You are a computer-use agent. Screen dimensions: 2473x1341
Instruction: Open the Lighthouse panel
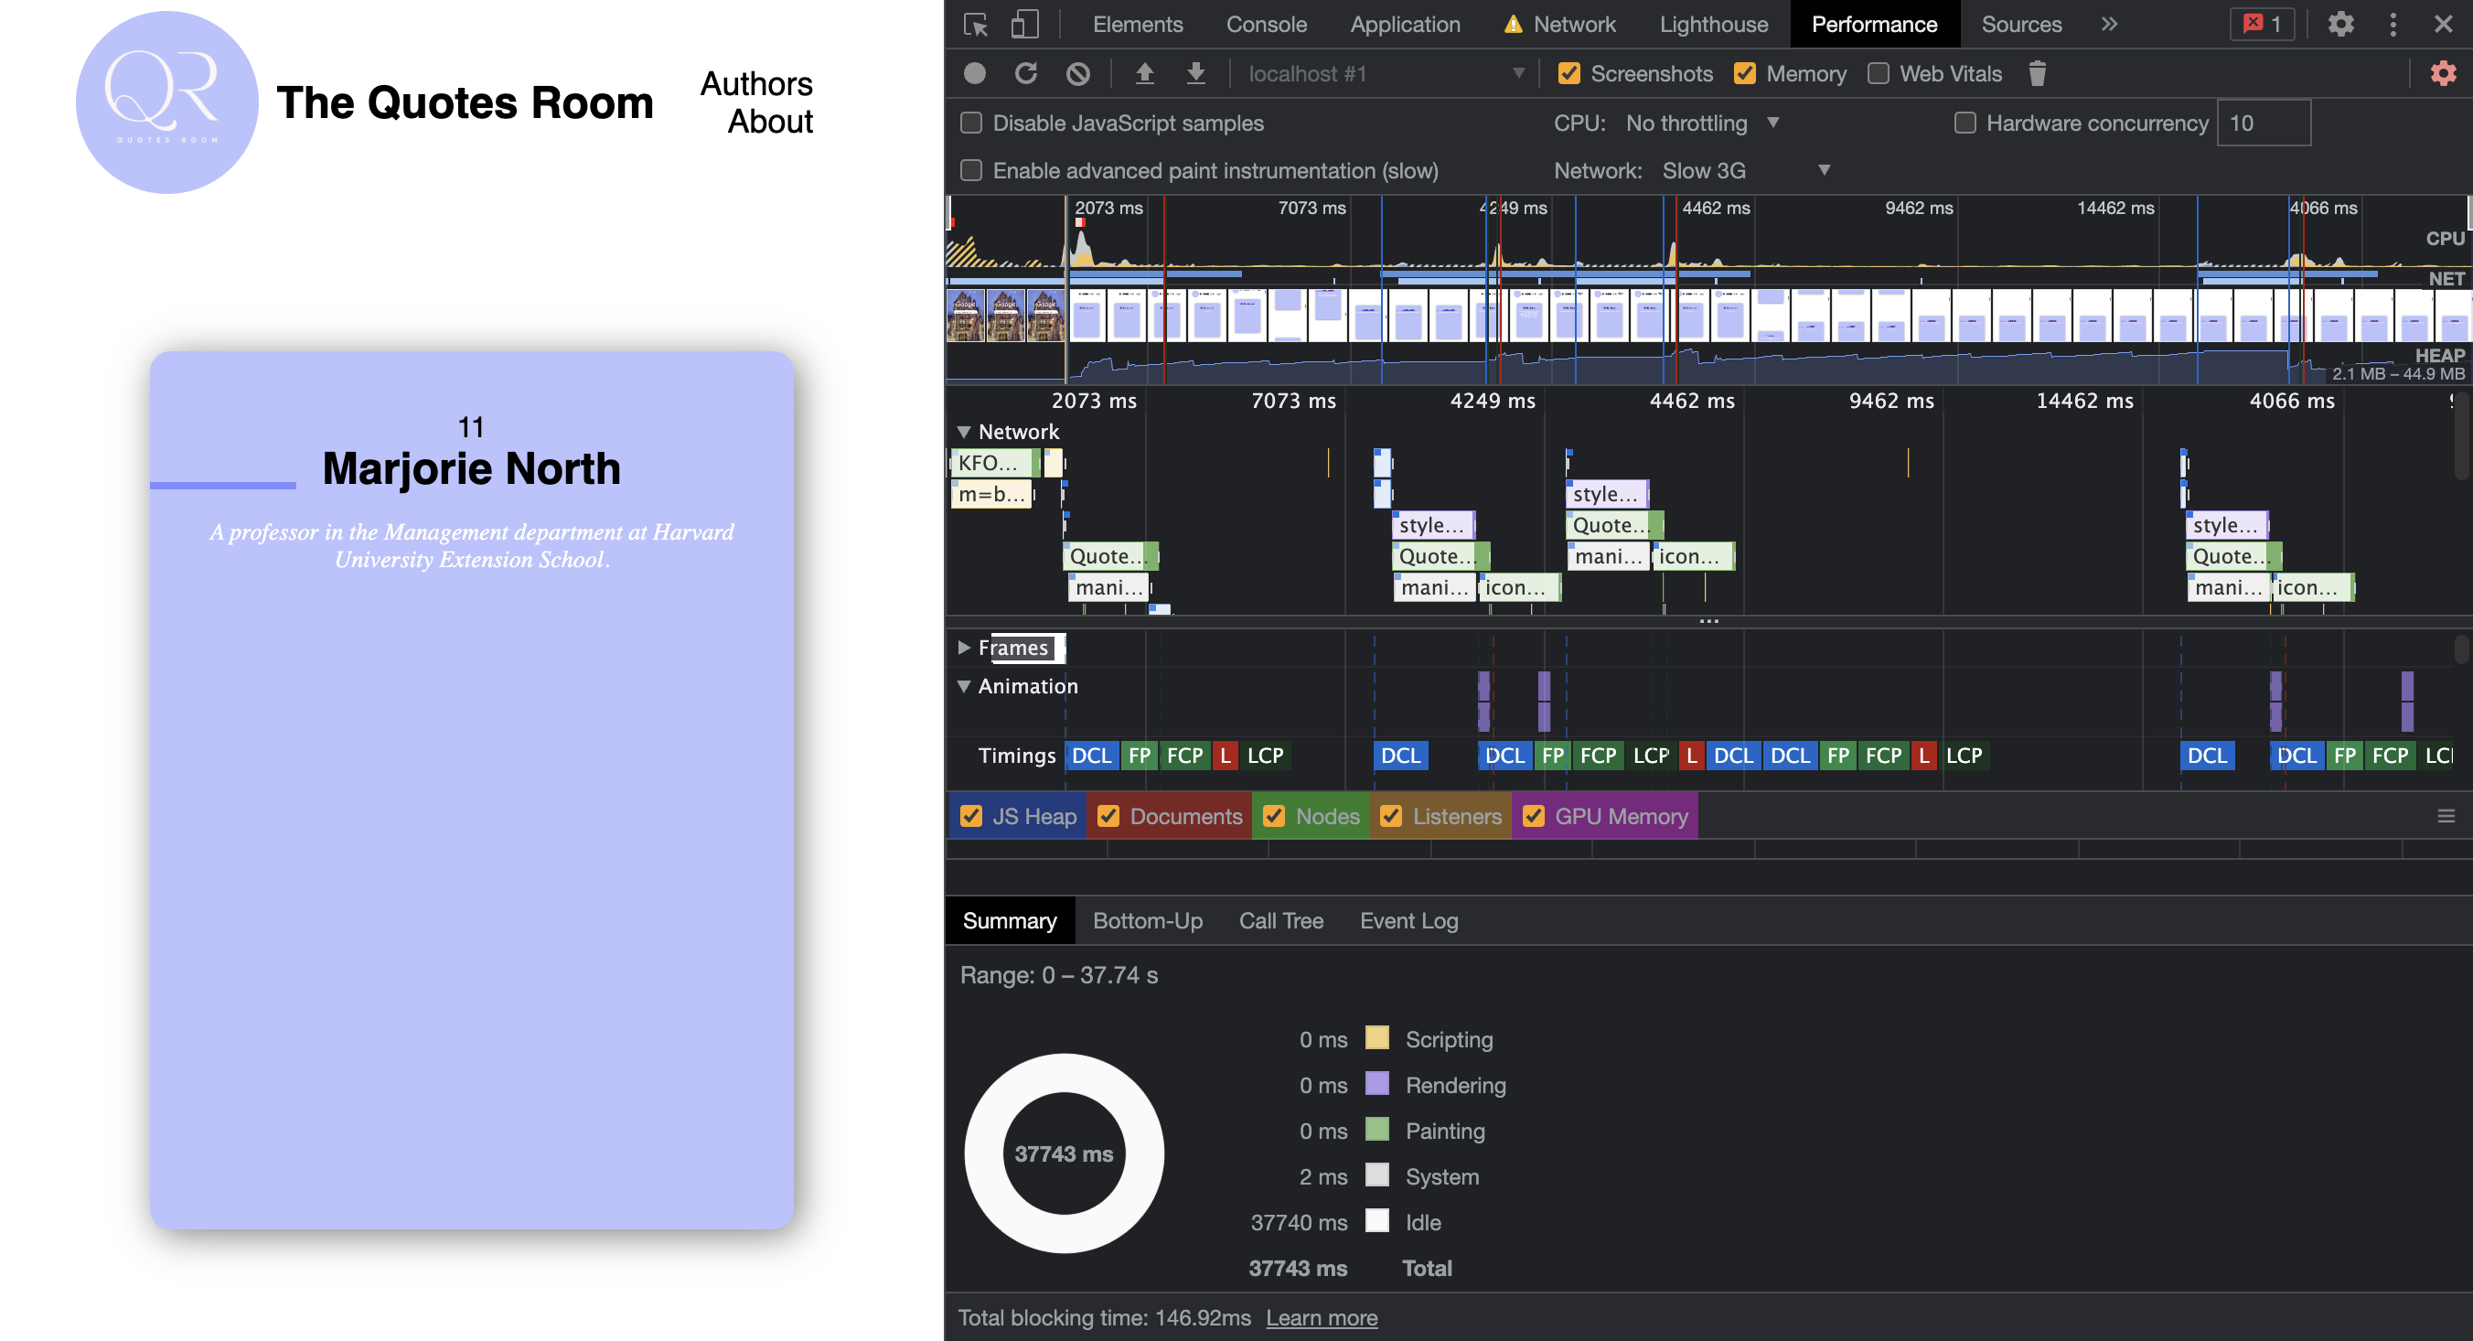coord(1713,24)
